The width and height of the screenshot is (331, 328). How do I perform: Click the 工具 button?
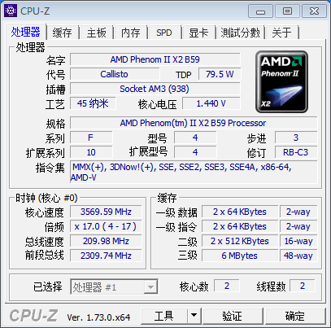click(164, 316)
